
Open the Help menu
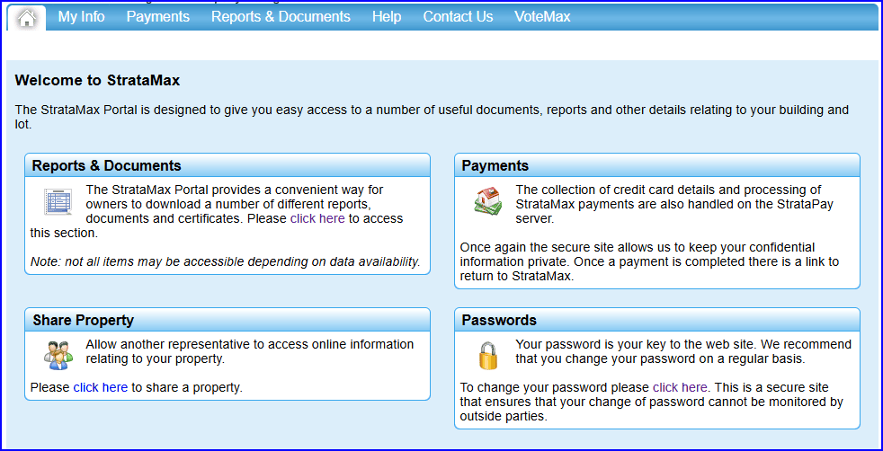pos(387,17)
